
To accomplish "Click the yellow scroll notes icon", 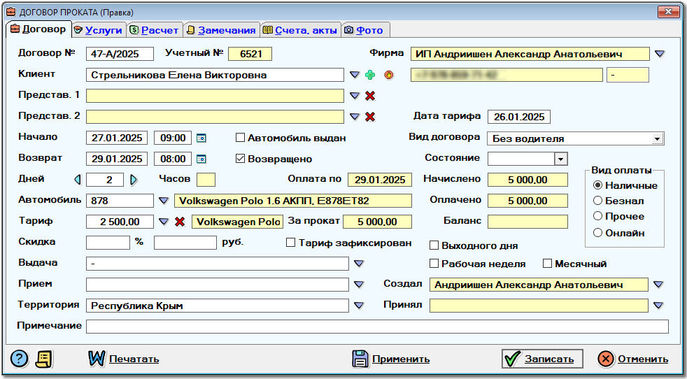I will click(x=44, y=359).
